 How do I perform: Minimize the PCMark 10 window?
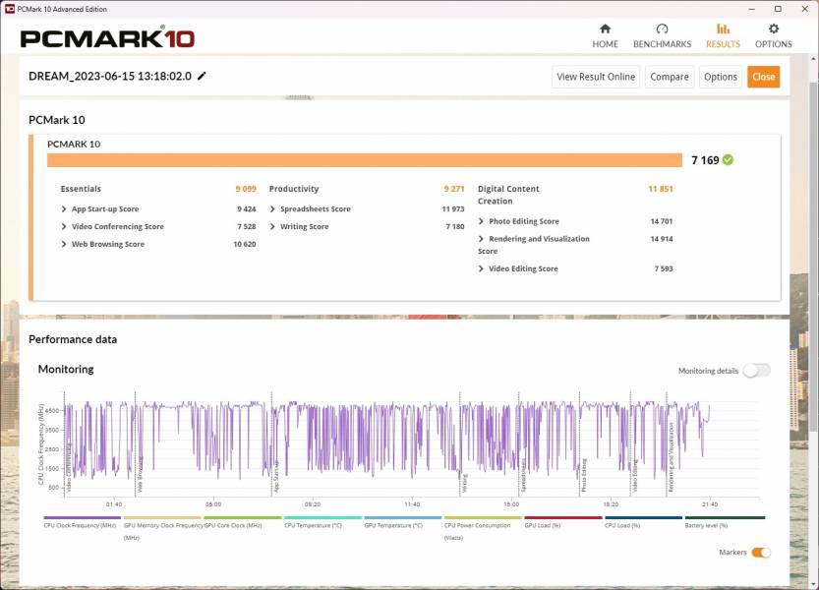(x=752, y=9)
